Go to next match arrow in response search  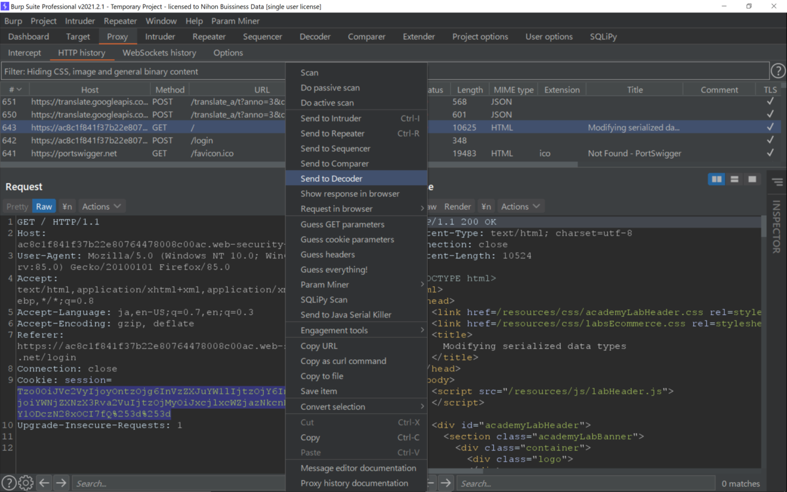[x=446, y=483]
